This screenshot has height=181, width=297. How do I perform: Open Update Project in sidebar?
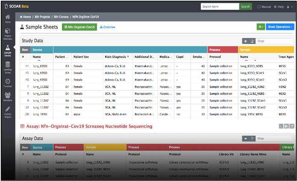click(x=8, y=112)
